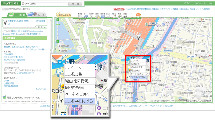215x121 pixels.
Task: Click the map zoom slider handle
Action: click(x=58, y=25)
